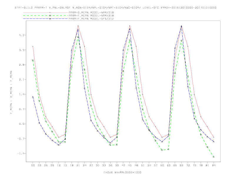This screenshot has height=180, width=233.
Task: Click x-axis tick label 84
Action: click(x=214, y=165)
